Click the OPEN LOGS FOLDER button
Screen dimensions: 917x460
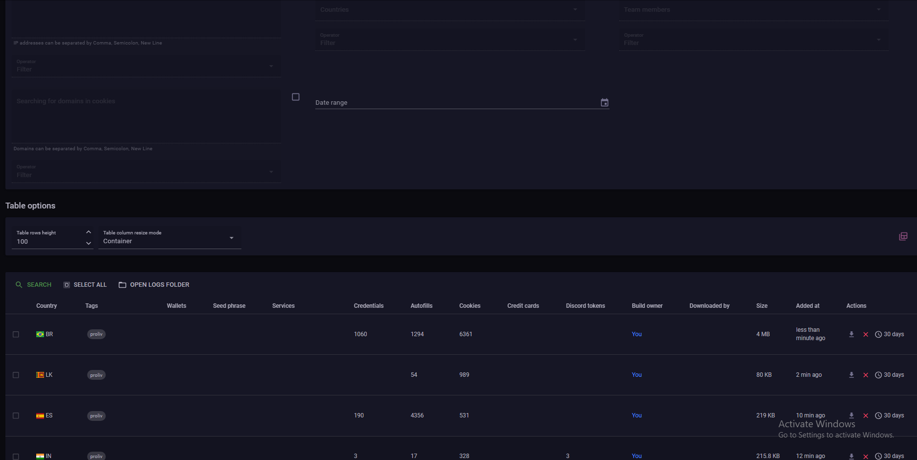154,285
